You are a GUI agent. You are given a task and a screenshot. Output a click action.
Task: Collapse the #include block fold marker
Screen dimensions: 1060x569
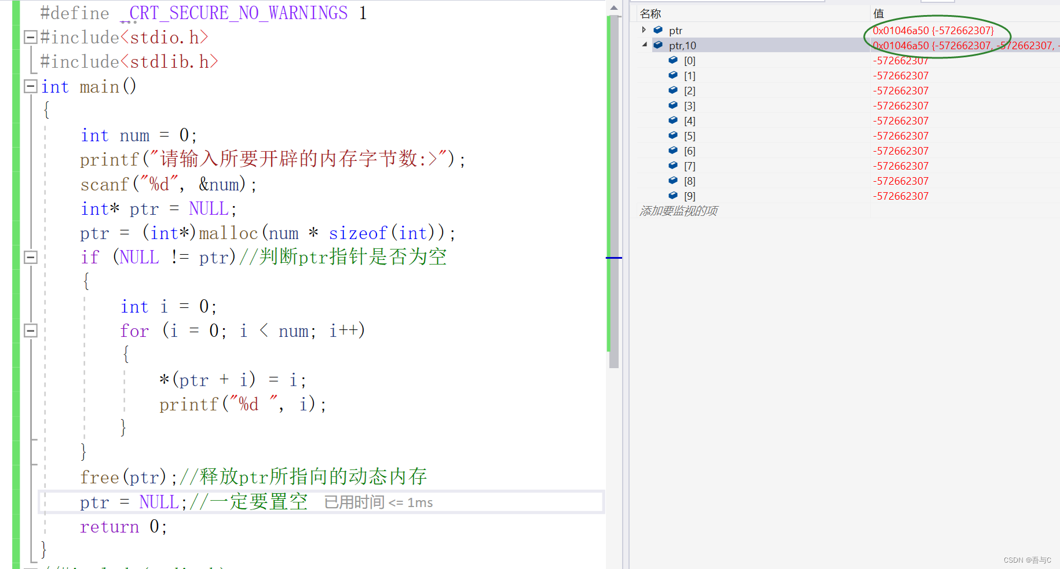pos(31,37)
